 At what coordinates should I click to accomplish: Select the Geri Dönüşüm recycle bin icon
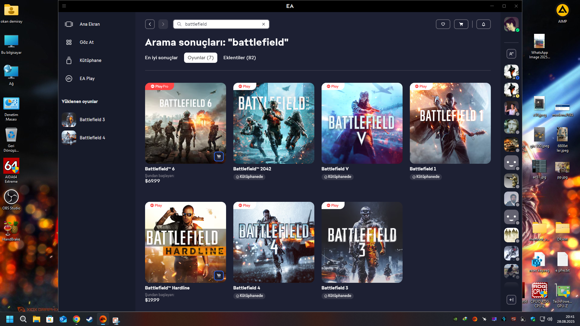[11, 140]
